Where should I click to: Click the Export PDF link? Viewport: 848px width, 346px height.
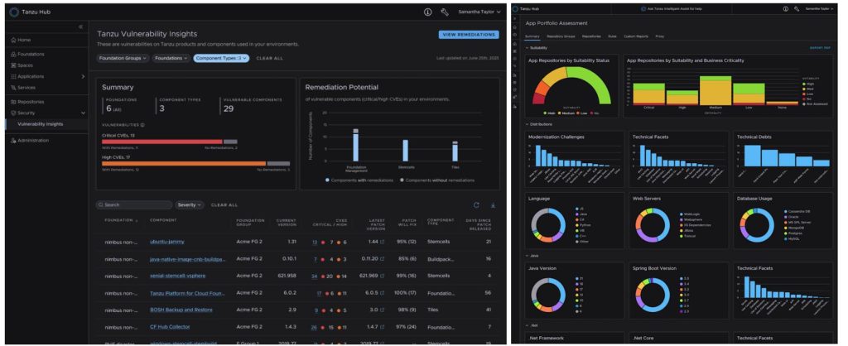[821, 48]
